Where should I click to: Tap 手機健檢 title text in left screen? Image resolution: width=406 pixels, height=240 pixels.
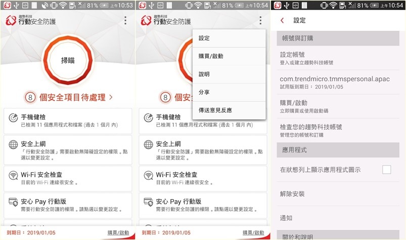click(33, 117)
